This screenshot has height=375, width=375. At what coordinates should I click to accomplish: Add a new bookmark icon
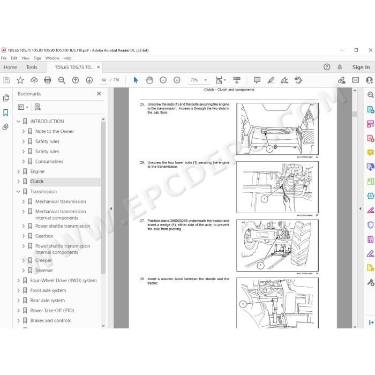37,107
